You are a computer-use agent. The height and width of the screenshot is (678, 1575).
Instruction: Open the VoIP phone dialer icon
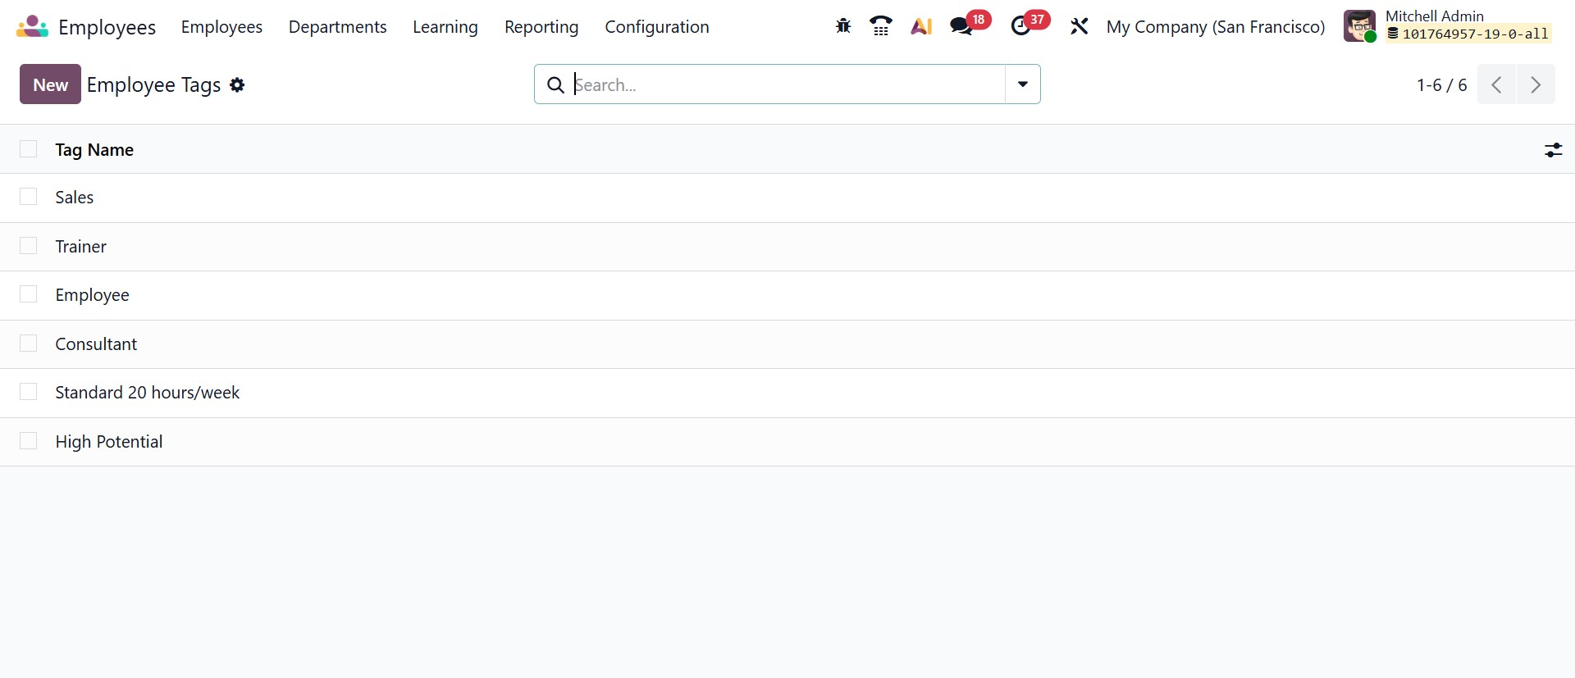point(881,26)
